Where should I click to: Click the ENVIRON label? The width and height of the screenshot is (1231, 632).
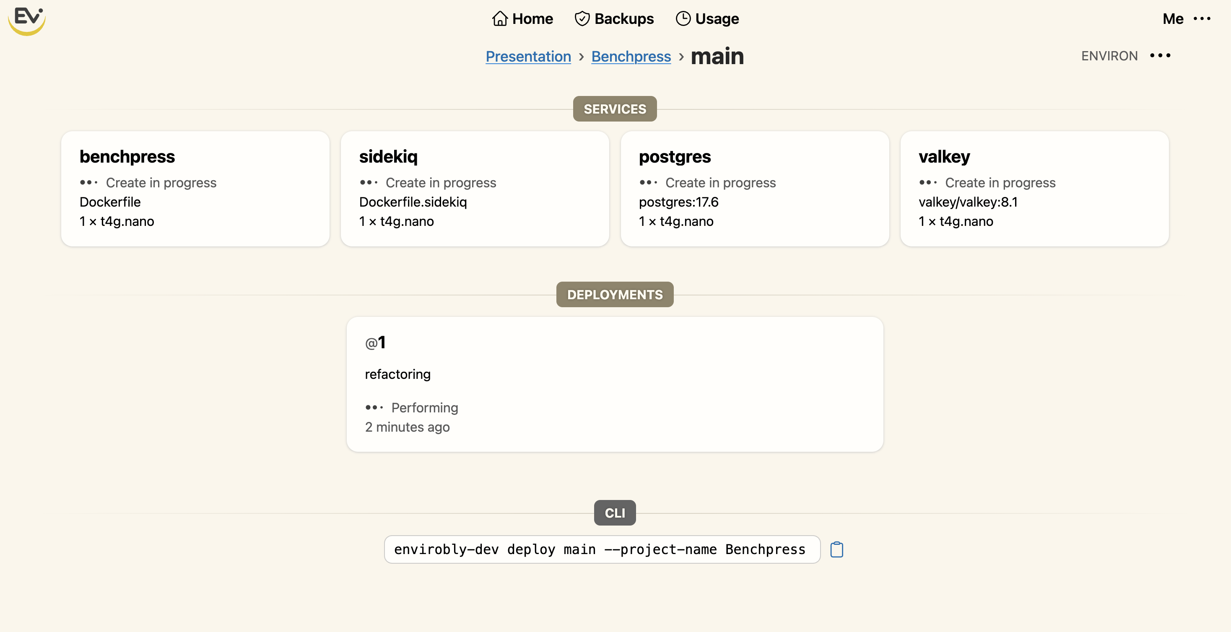tap(1109, 56)
